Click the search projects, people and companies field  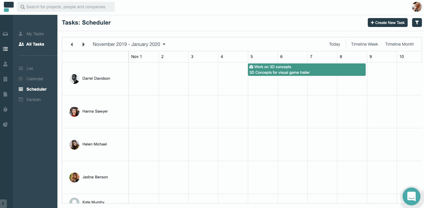66,7
